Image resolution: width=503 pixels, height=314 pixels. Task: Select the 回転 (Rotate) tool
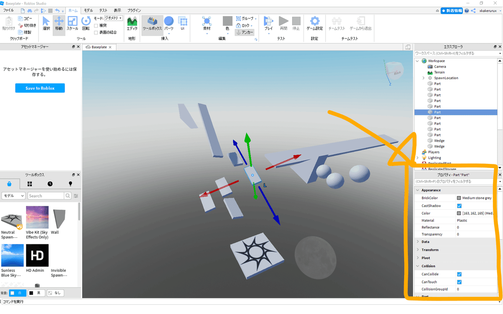(x=86, y=23)
